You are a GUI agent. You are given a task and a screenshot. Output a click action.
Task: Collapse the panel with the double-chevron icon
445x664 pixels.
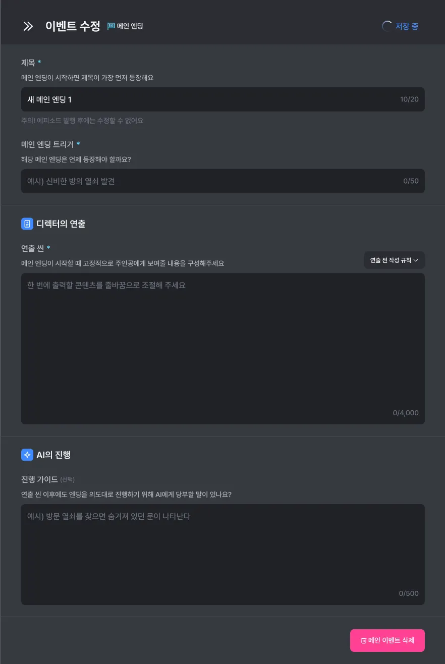(x=28, y=26)
